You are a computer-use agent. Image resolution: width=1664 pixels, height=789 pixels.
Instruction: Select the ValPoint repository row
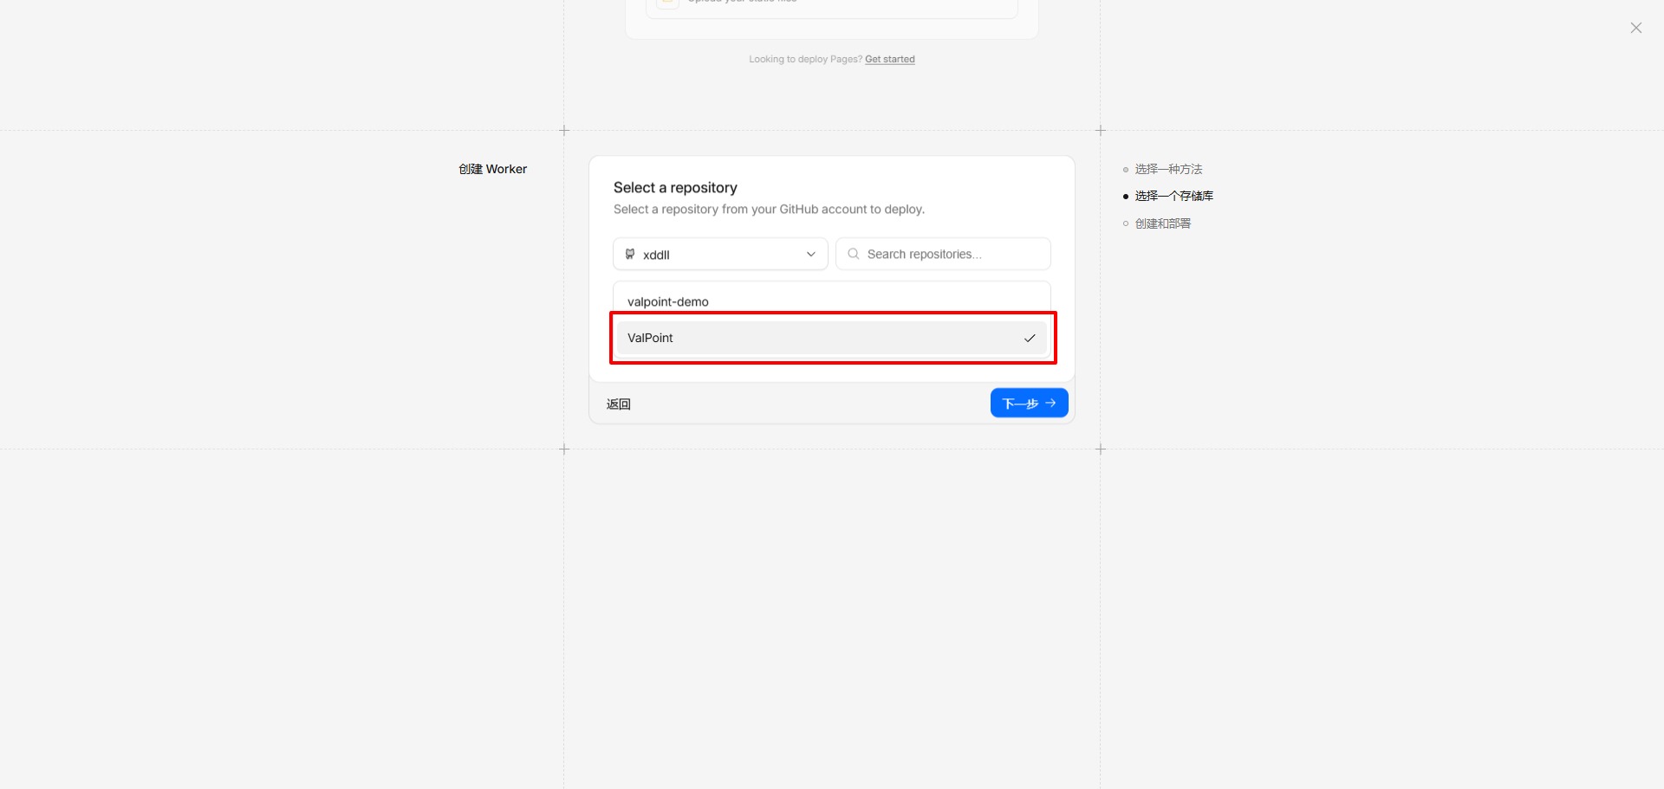831,338
